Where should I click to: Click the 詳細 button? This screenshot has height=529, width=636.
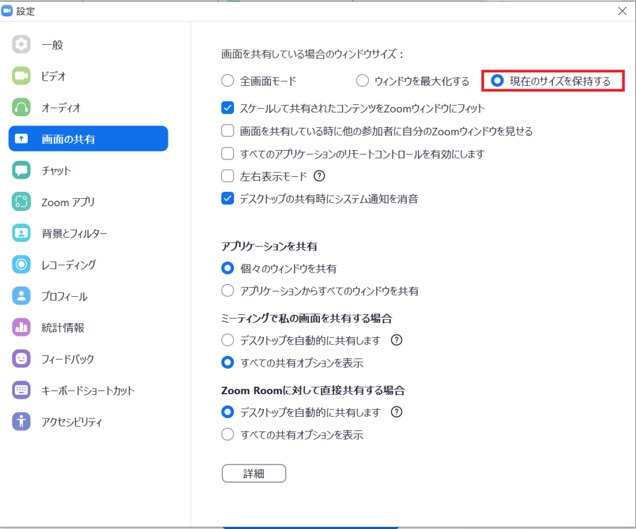253,474
